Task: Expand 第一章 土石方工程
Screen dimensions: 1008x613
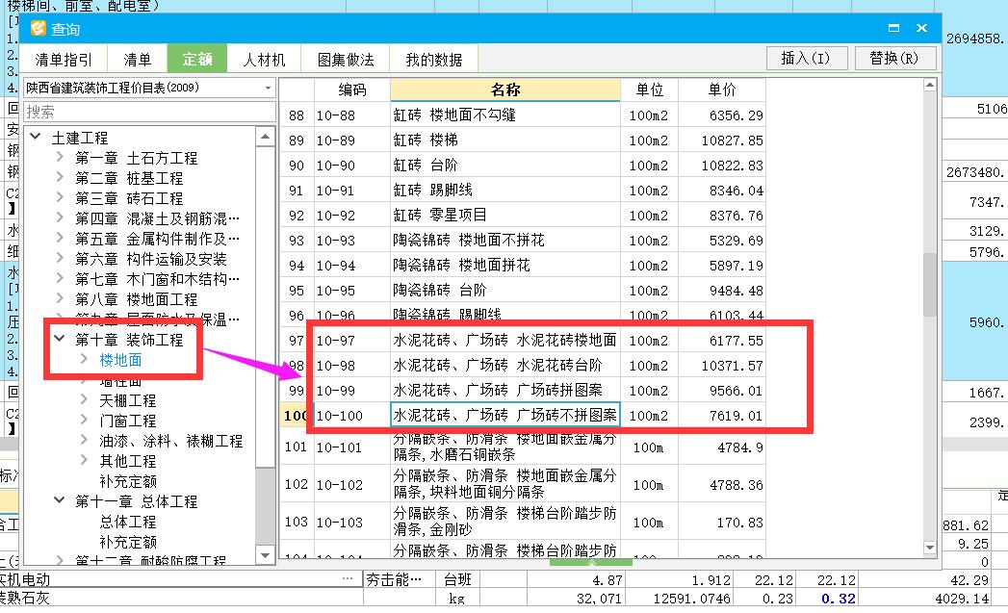Action: coord(60,157)
